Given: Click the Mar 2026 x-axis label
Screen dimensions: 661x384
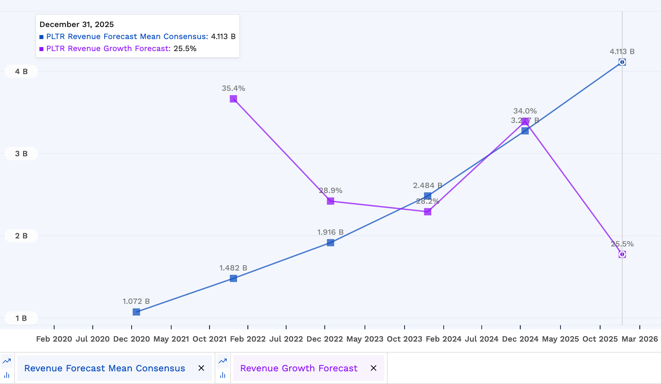Looking at the screenshot, I should point(640,339).
